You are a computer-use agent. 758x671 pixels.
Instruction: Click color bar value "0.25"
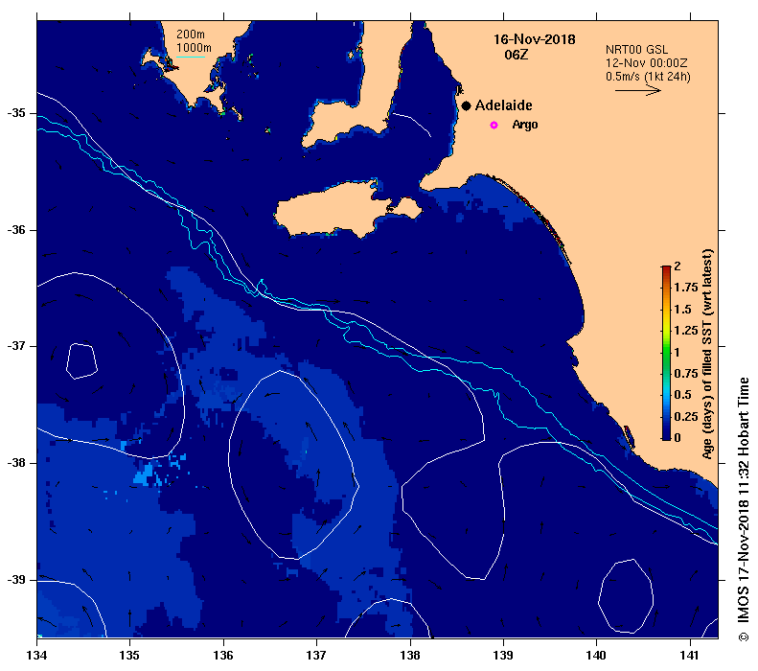coord(686,416)
